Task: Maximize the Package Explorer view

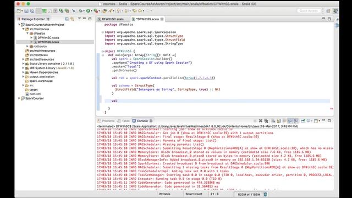Action: coord(90,19)
